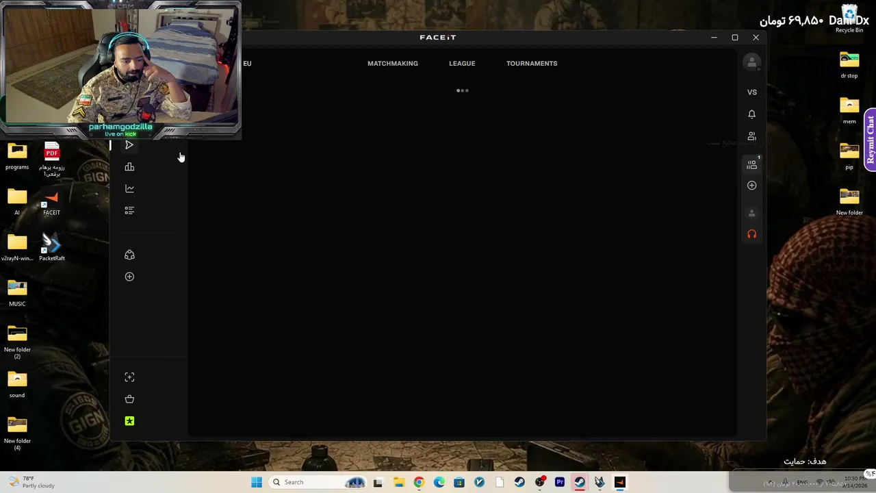This screenshot has height=493, width=876.
Task: Select the pip folder on desktop
Action: 849,157
